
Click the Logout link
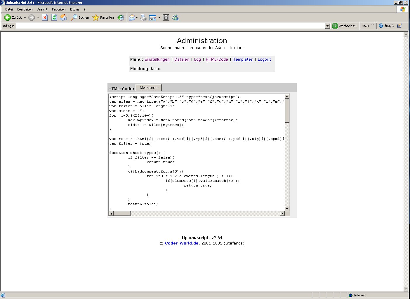click(x=264, y=59)
